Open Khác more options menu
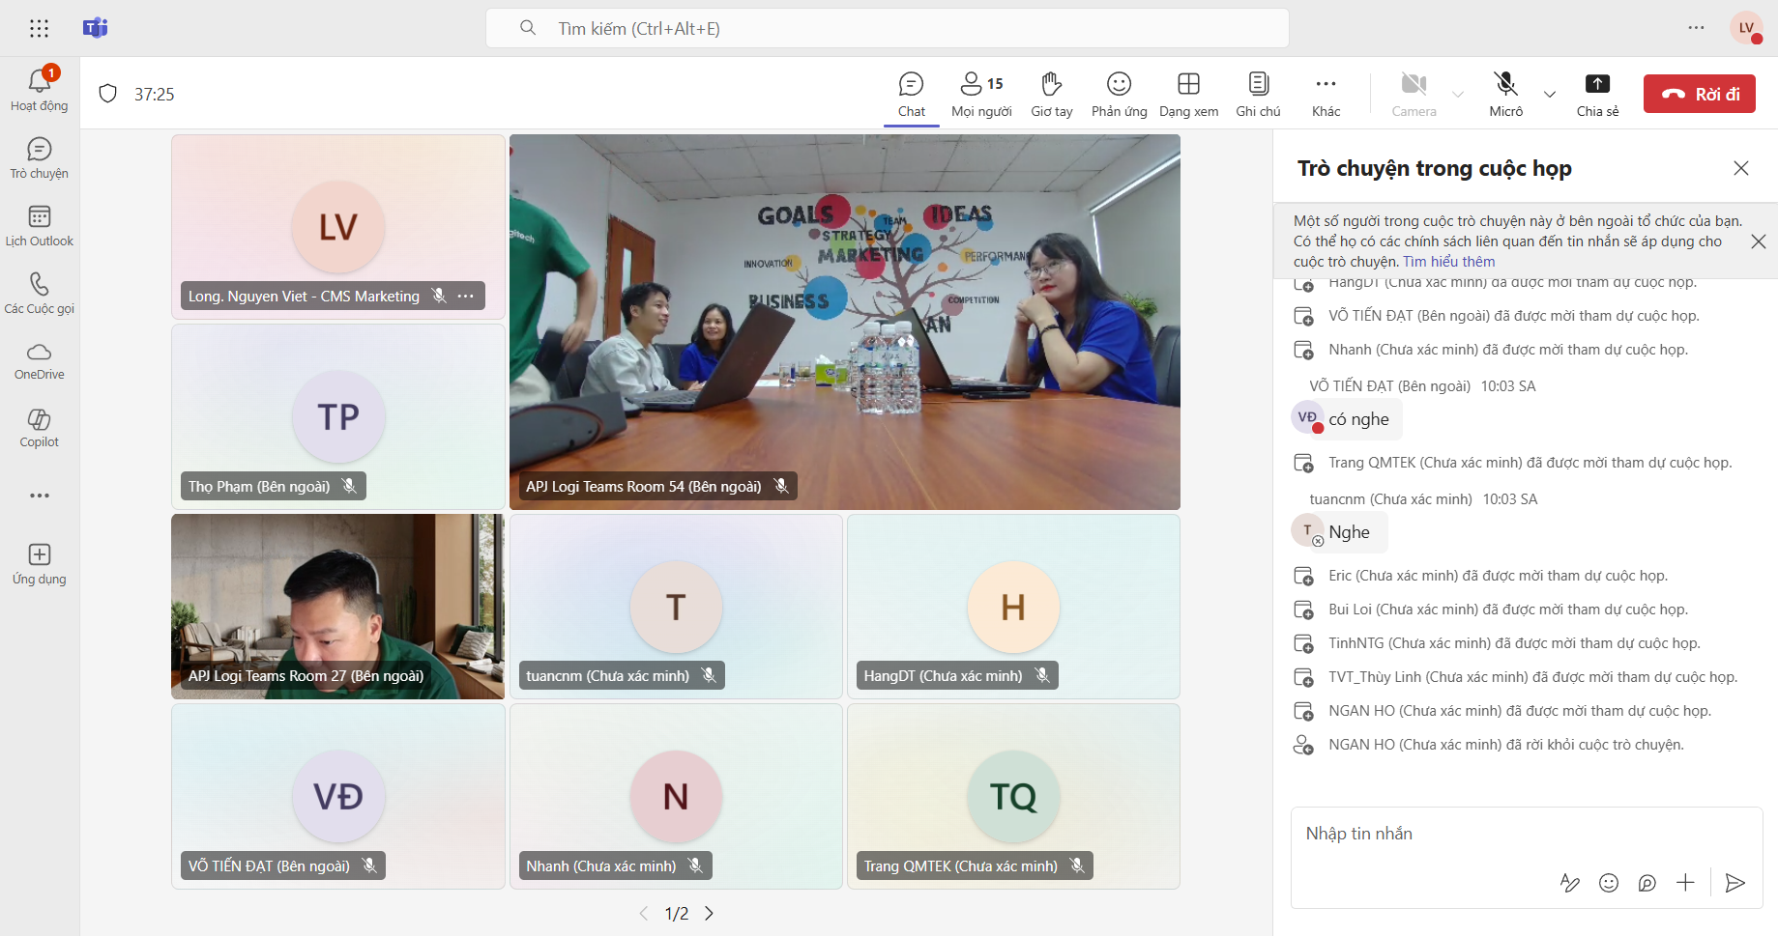The height and width of the screenshot is (936, 1778). (x=1326, y=94)
